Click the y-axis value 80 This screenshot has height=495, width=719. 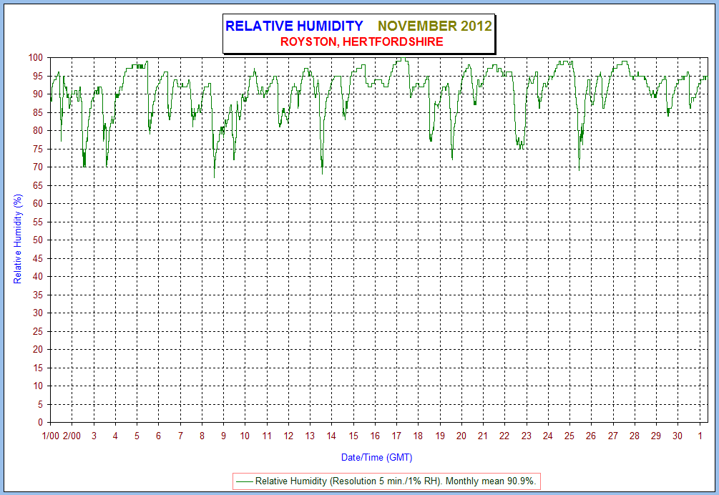tap(38, 131)
